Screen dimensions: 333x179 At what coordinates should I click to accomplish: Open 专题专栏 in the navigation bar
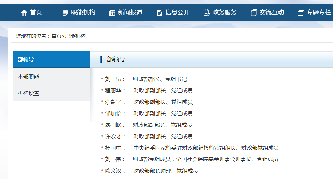pyautogui.click(x=319, y=12)
